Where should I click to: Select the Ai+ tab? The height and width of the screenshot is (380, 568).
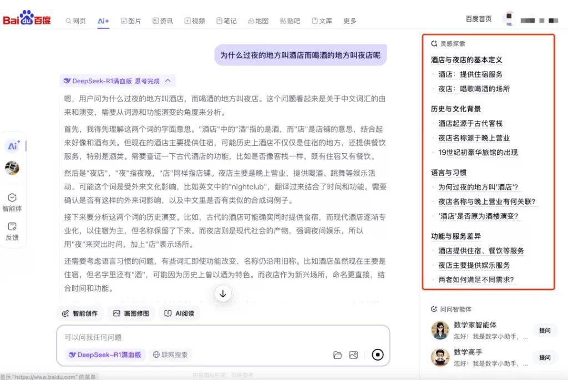pos(103,21)
